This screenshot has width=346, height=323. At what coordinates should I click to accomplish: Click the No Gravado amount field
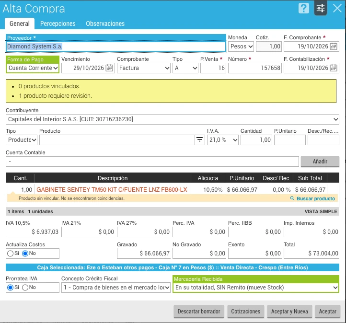click(x=199, y=254)
